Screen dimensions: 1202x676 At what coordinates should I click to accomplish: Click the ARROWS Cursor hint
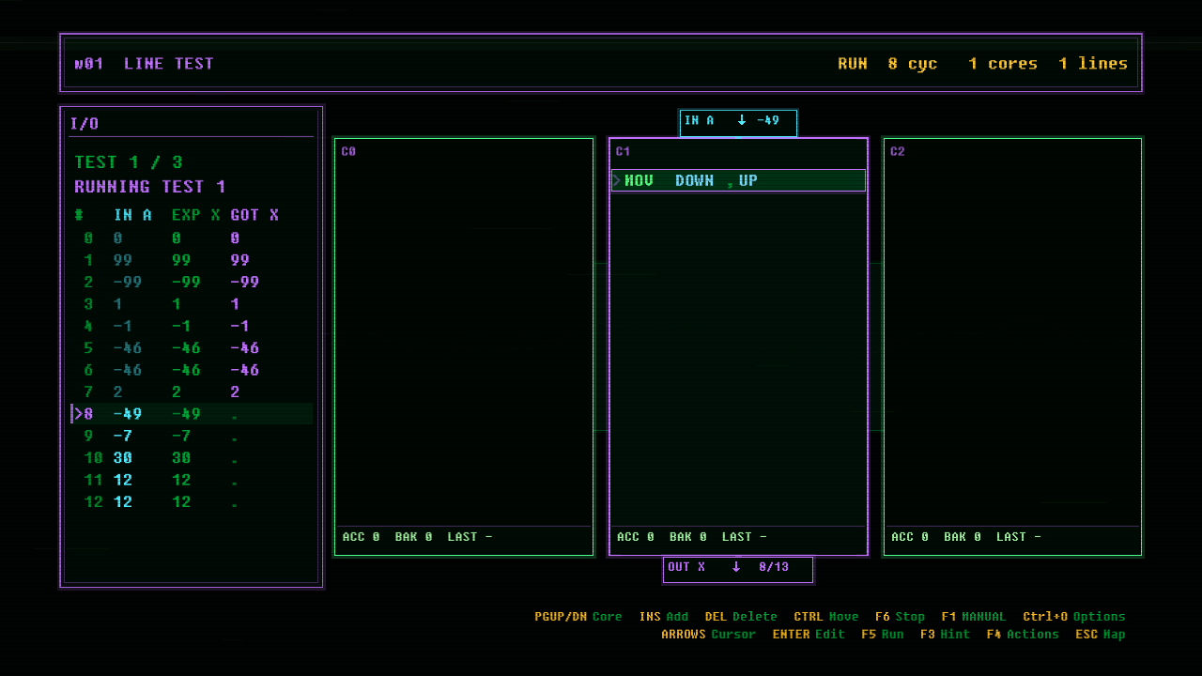pos(708,635)
